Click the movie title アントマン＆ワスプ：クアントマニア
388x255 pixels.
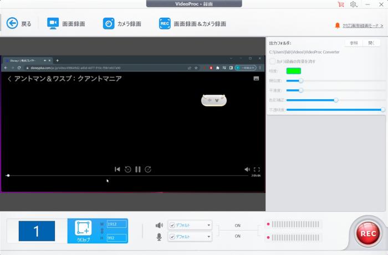tap(68, 79)
